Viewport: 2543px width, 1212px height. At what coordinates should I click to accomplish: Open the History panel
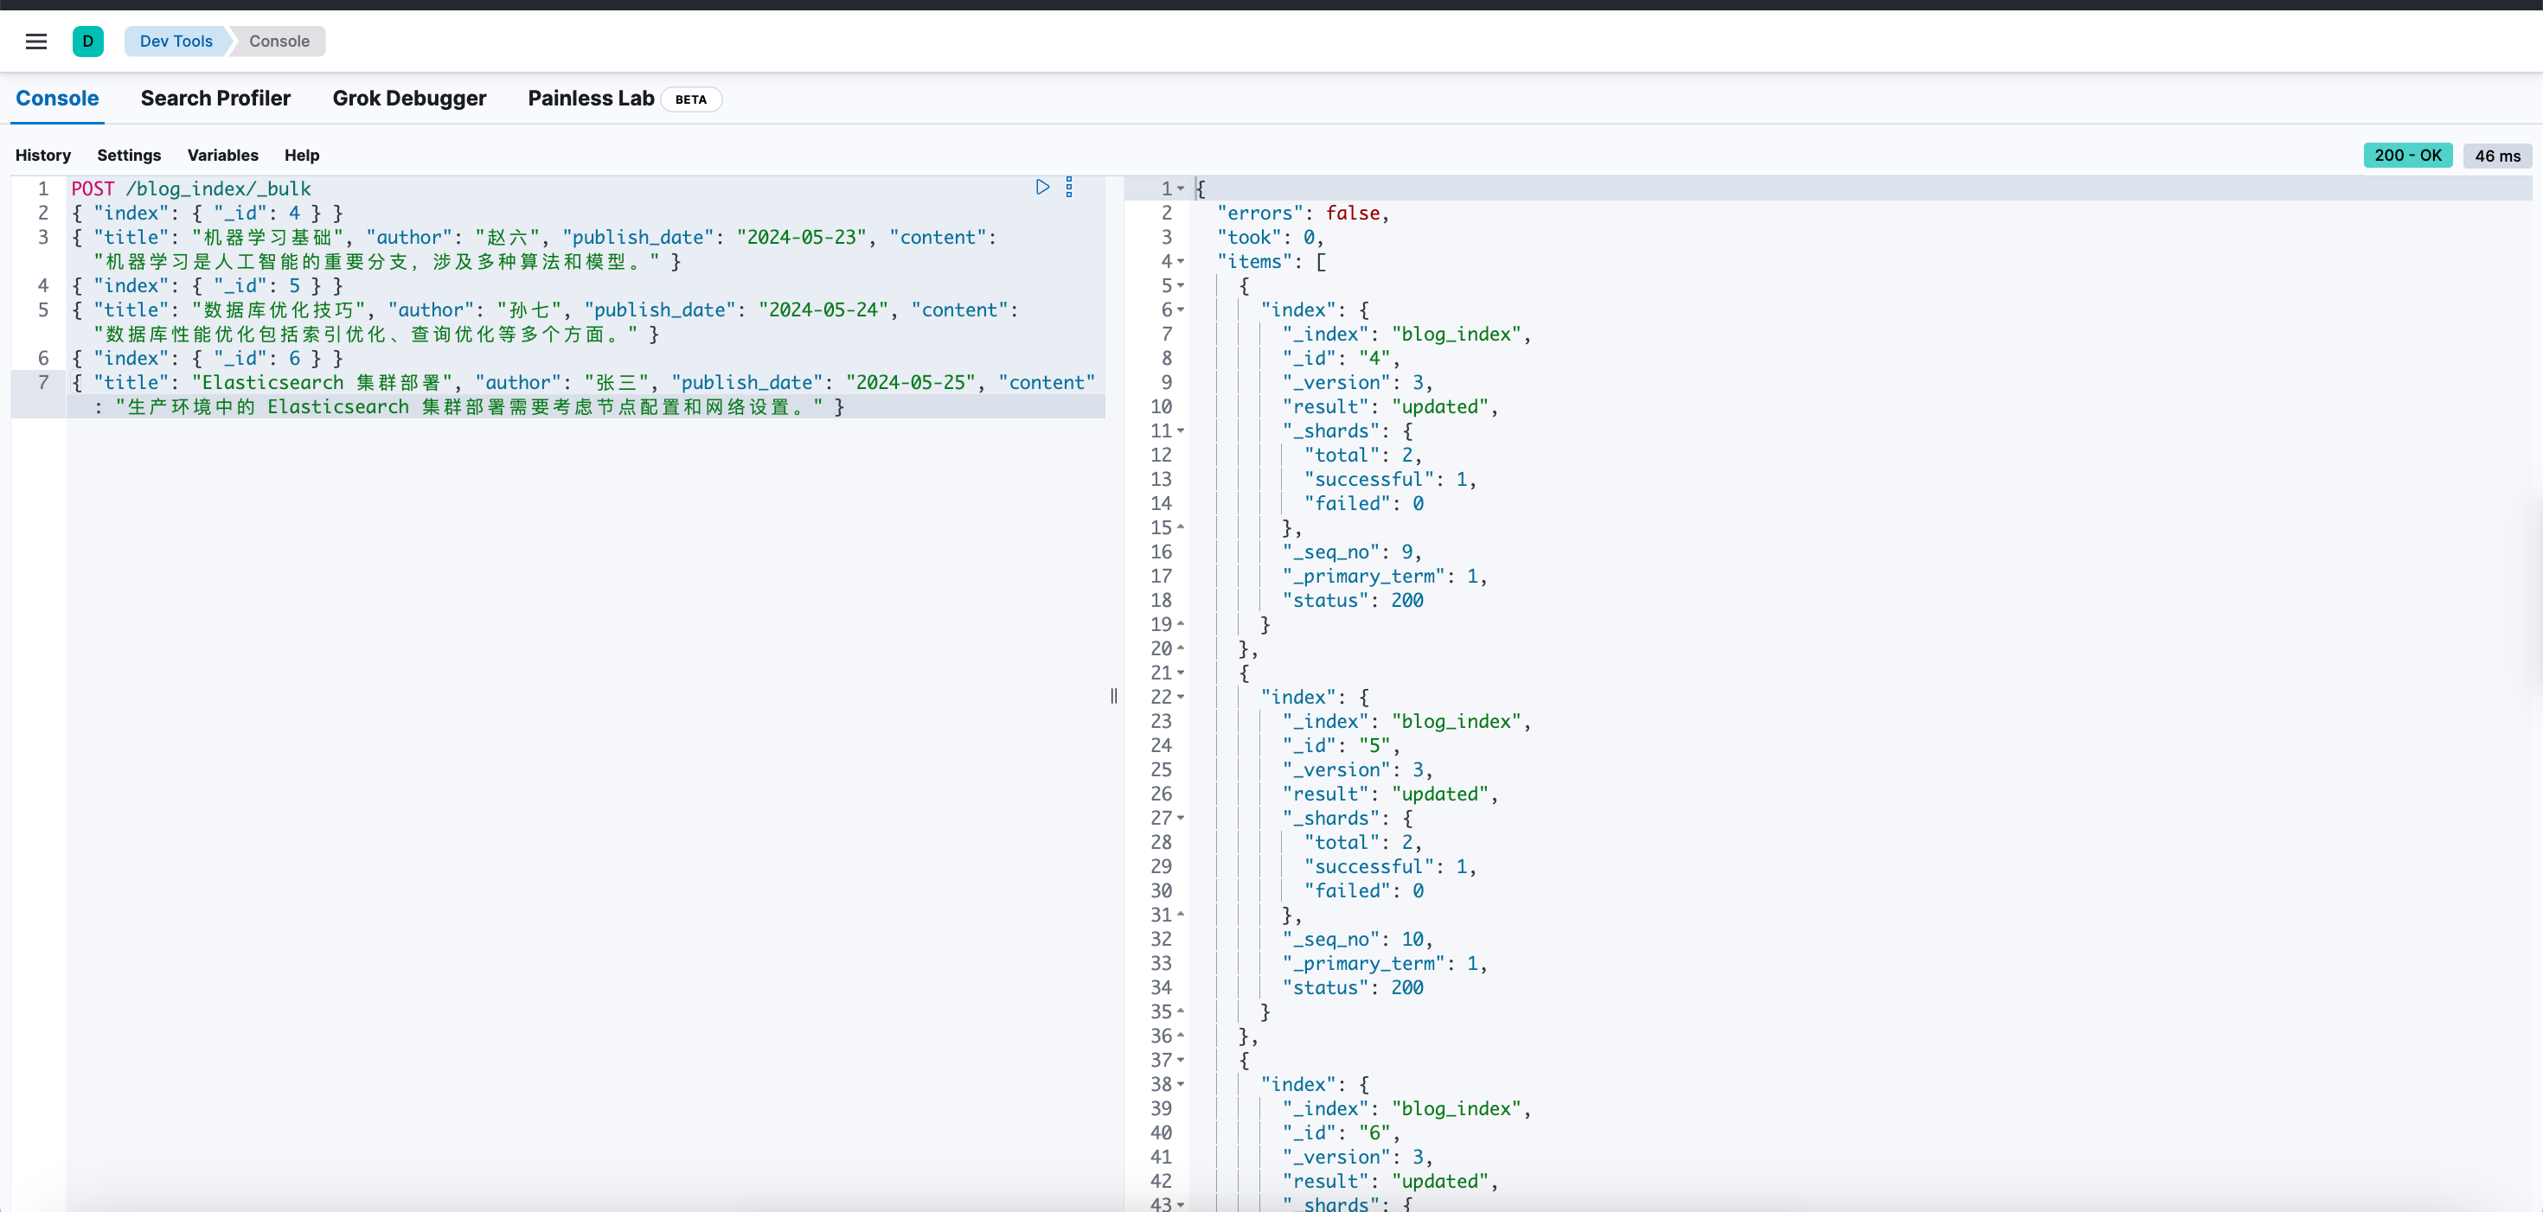[x=43, y=156]
